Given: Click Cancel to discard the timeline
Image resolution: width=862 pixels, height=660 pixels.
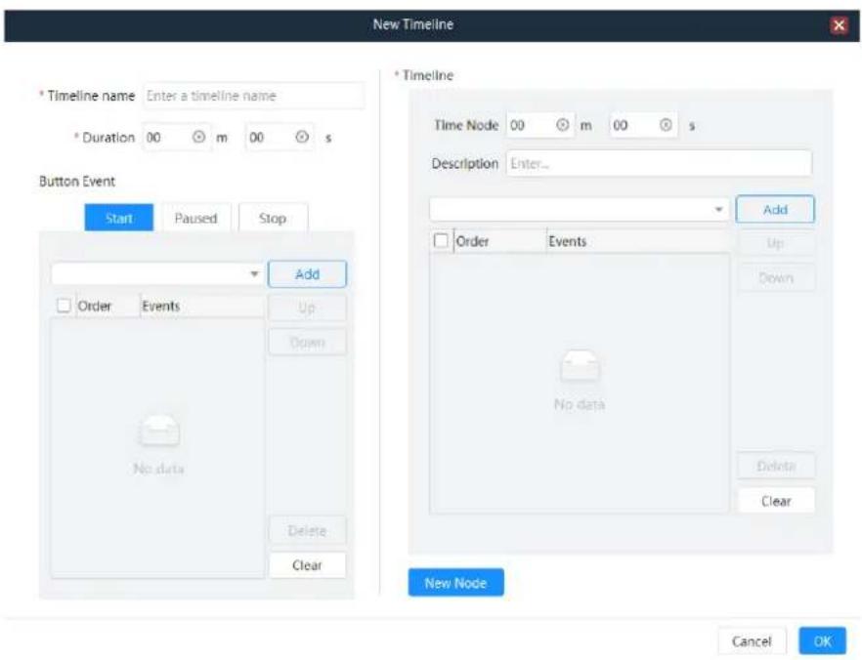Looking at the screenshot, I should pos(752,640).
